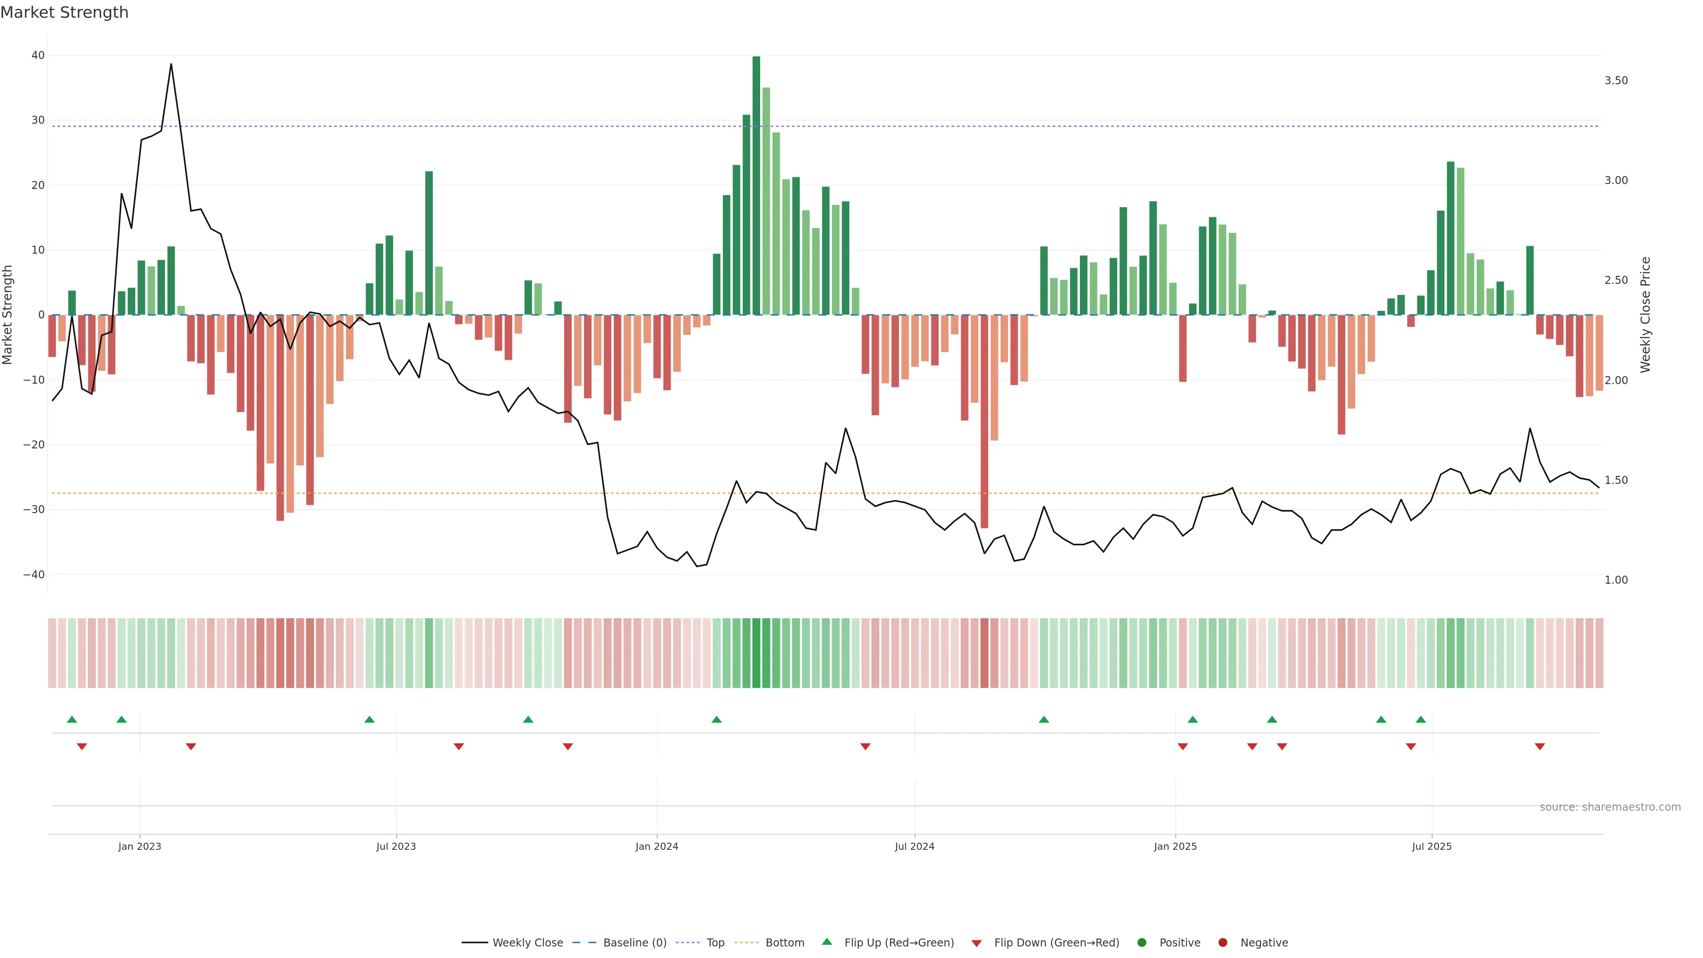The width and height of the screenshot is (1703, 958).
Task: Toggle the Top threshold legend entry
Action: point(715,942)
